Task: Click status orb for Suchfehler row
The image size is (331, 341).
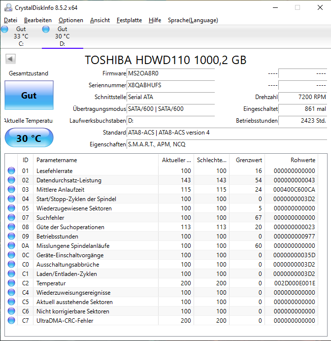Action: click(x=11, y=217)
